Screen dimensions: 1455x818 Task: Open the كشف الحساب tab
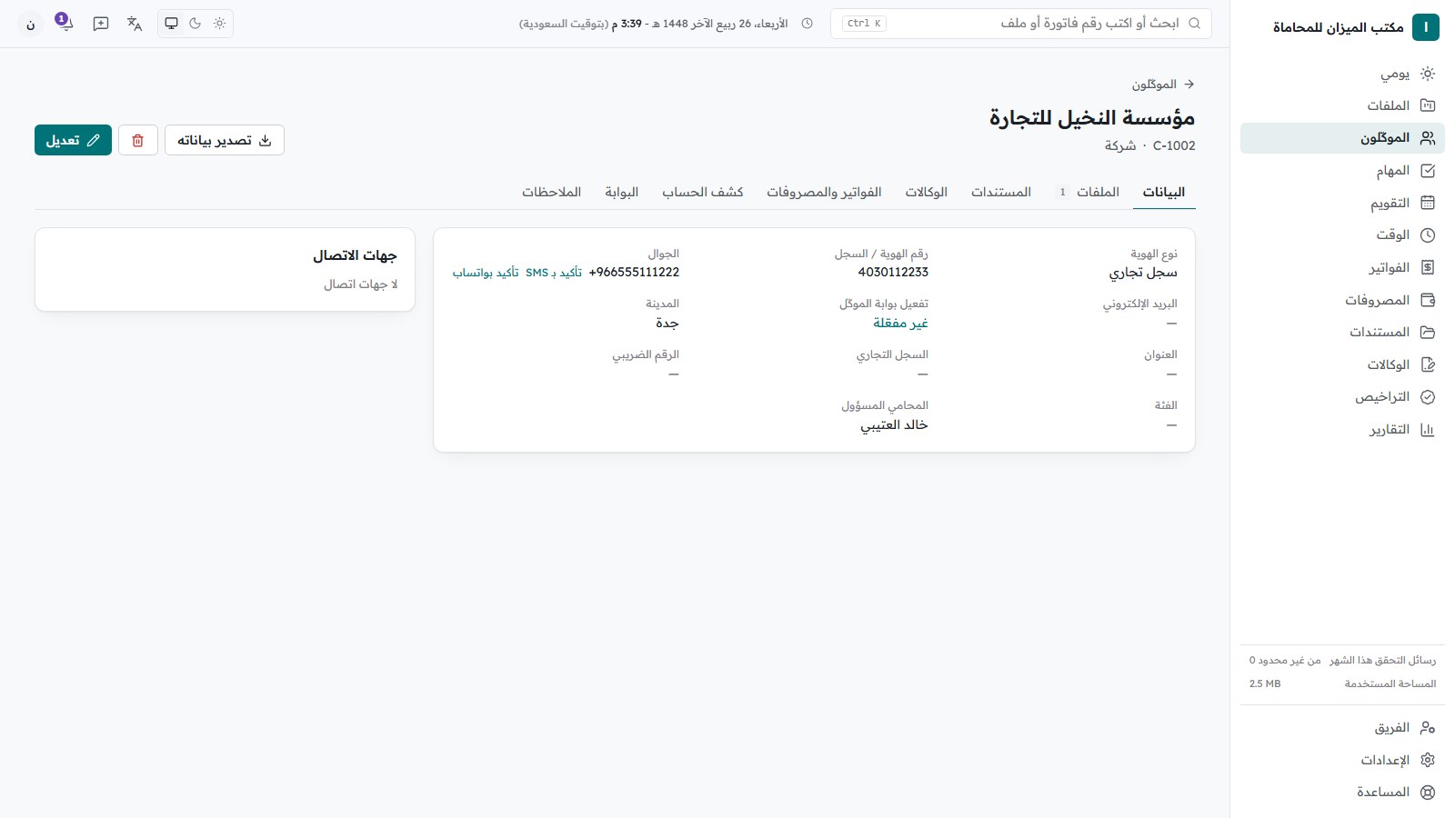click(x=703, y=192)
